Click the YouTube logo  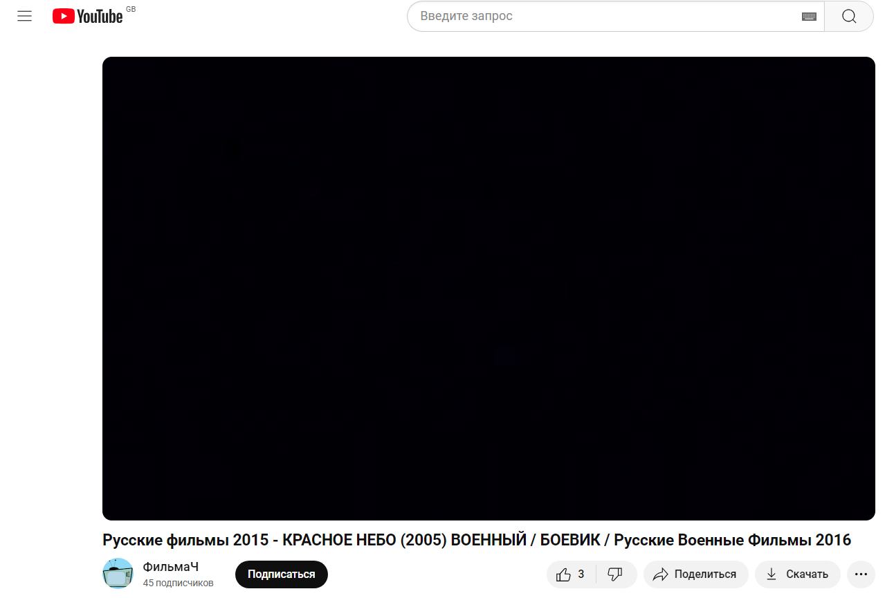(x=88, y=16)
